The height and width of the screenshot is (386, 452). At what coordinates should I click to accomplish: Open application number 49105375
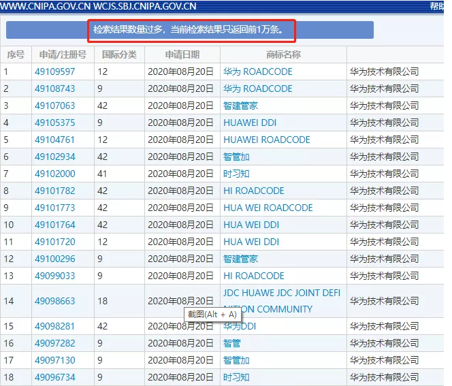(54, 123)
